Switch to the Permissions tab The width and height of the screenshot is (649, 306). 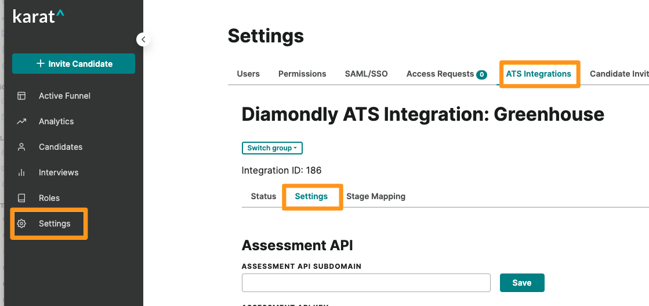pos(302,74)
